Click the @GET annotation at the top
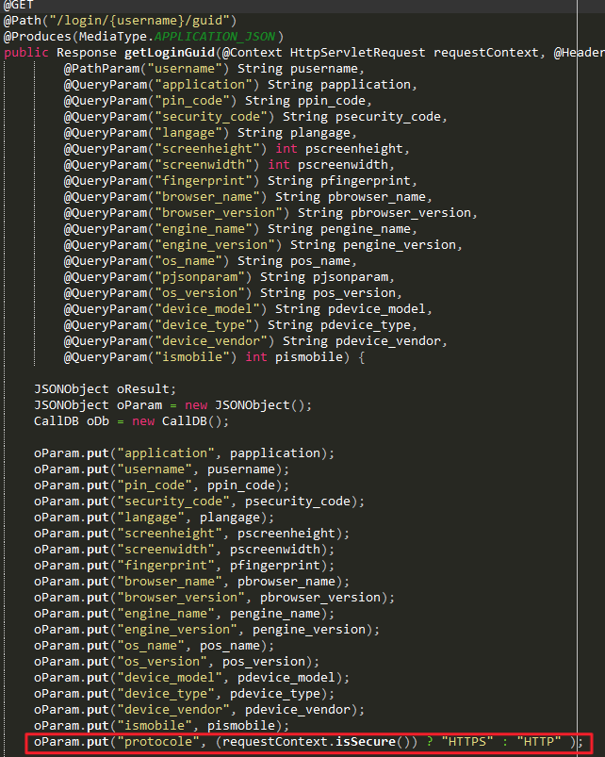Image resolution: width=605 pixels, height=757 pixels. [19, 5]
